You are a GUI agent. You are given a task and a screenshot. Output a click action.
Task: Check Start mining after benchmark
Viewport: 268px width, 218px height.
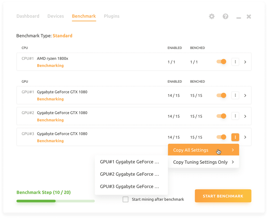tap(125, 199)
